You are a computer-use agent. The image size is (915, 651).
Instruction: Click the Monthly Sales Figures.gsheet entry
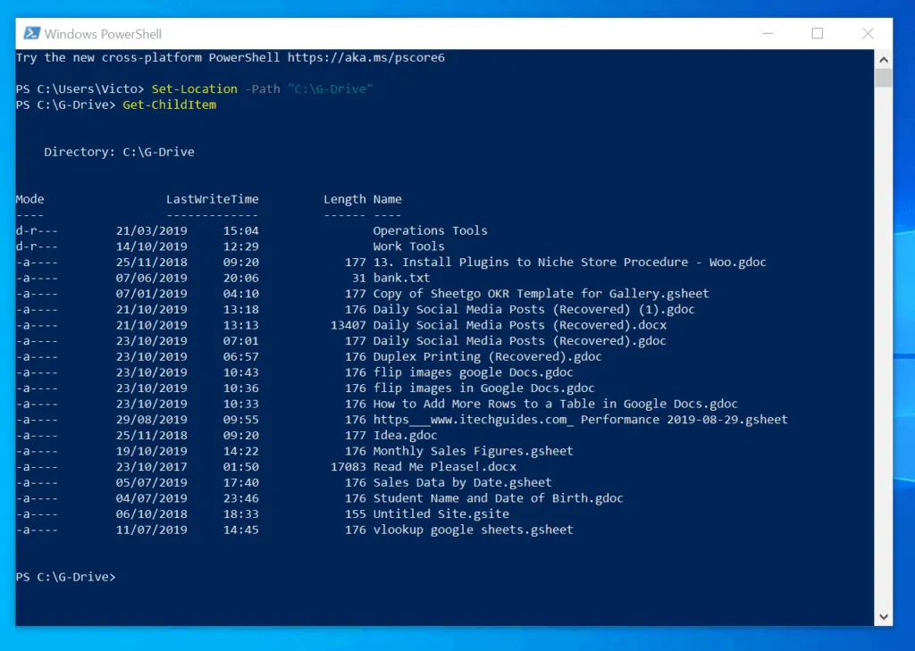click(x=474, y=451)
